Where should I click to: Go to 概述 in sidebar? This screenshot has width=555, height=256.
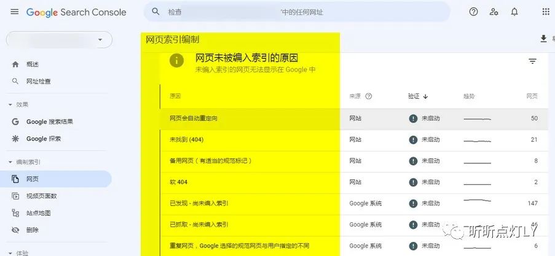33,64
